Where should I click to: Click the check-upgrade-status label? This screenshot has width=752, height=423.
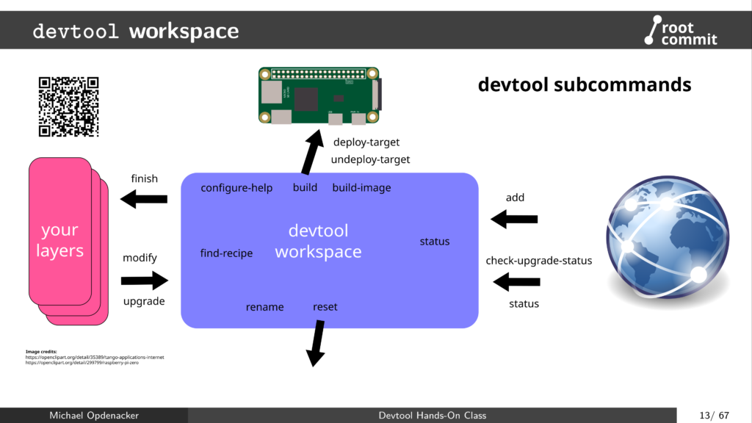pyautogui.click(x=539, y=260)
